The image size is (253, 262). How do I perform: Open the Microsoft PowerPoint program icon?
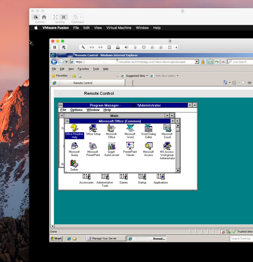click(x=93, y=146)
